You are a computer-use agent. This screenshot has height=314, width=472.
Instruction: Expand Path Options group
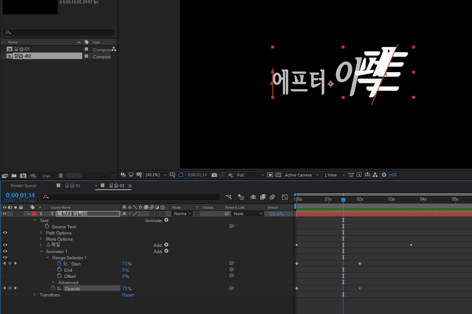coord(41,233)
